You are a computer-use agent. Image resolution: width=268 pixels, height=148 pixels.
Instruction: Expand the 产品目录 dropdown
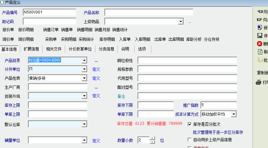[x=84, y=60]
